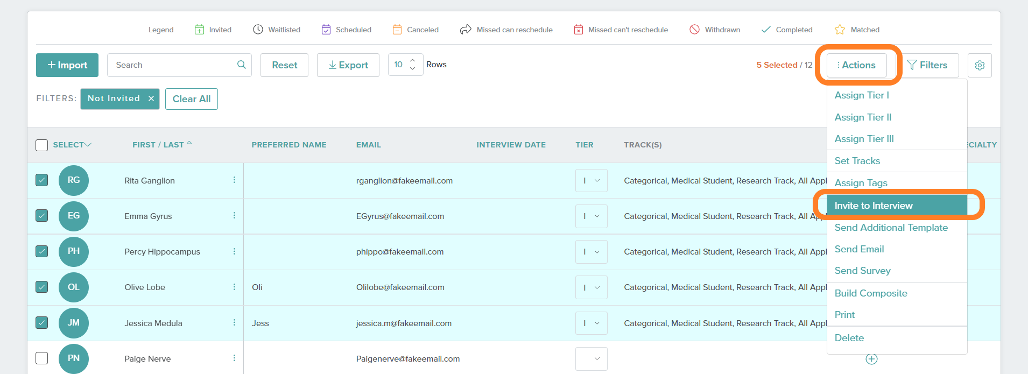Expand the SELECT dropdown chevron in header

[x=88, y=145]
